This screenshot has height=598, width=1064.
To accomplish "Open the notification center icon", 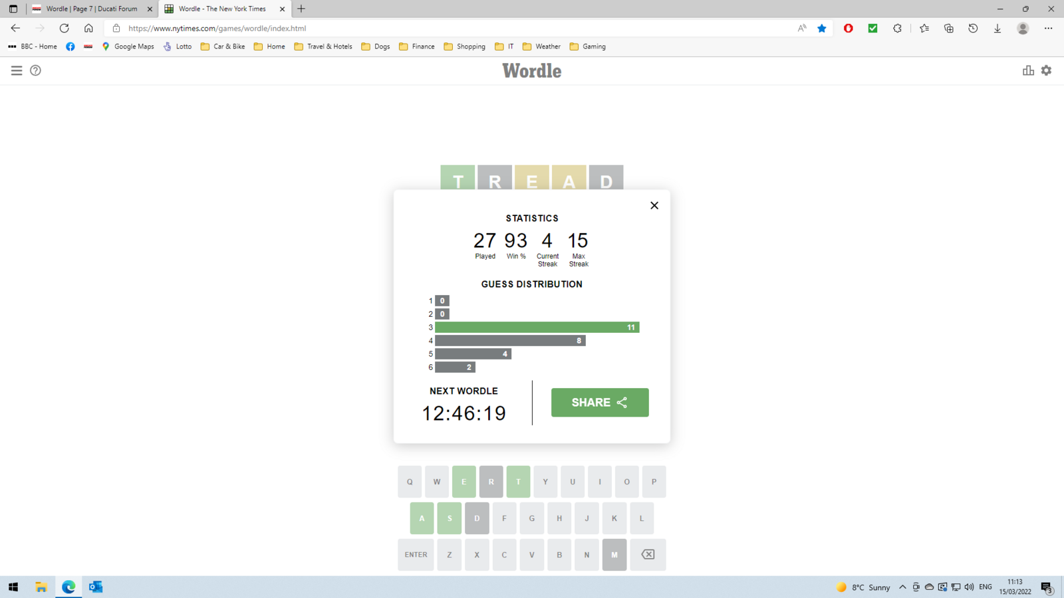I will [1047, 587].
